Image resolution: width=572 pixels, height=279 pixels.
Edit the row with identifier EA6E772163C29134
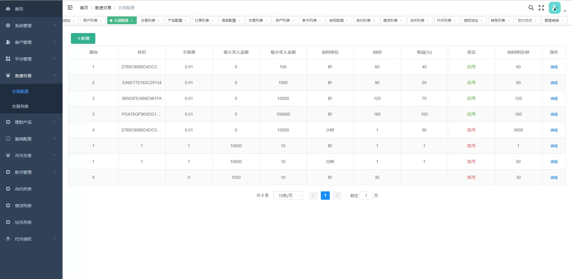pos(554,83)
